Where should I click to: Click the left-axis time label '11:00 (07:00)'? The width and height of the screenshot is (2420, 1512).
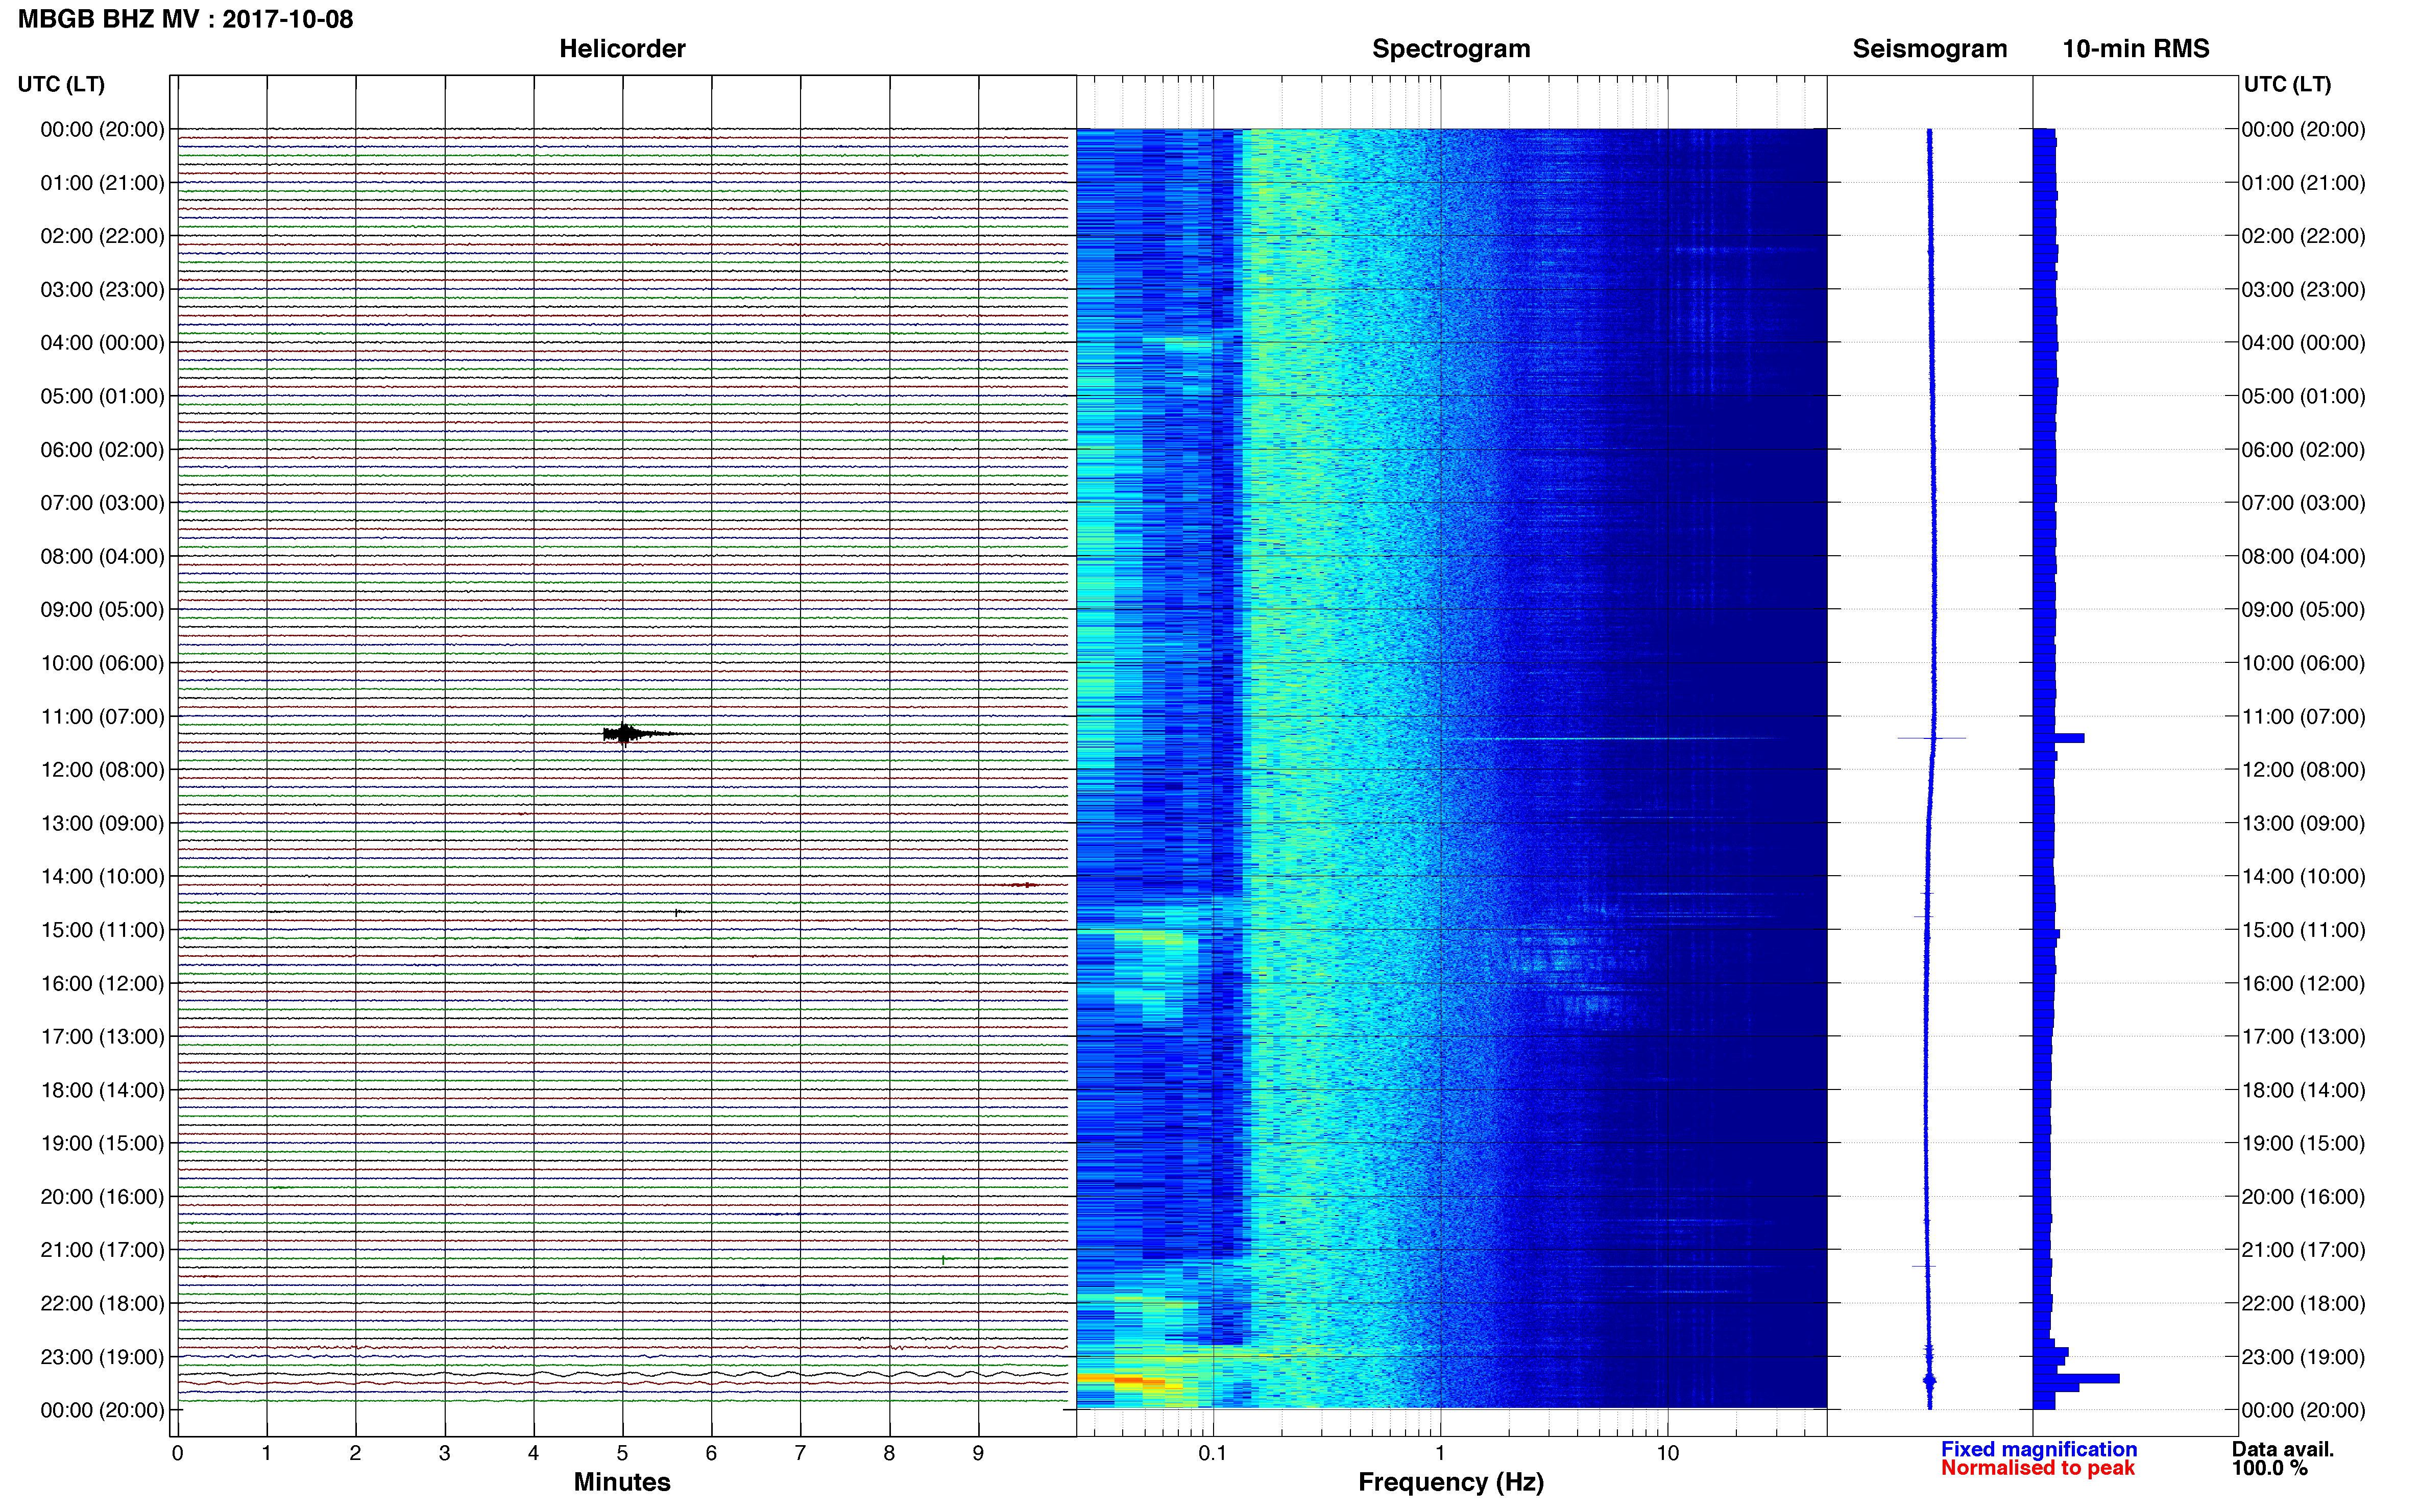[102, 716]
